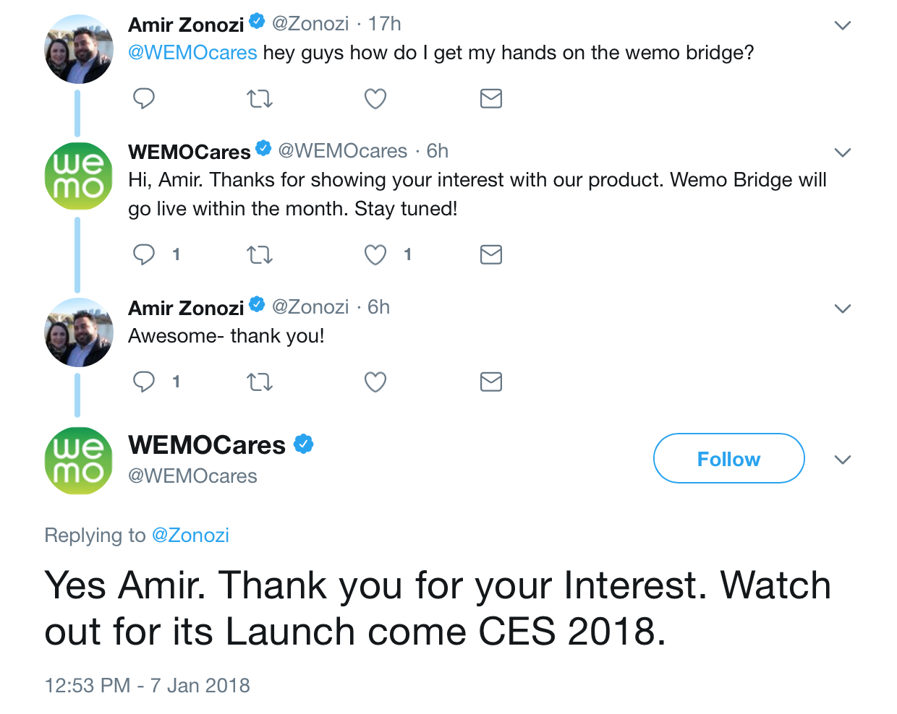Image resolution: width=897 pixels, height=714 pixels.
Task: Expand options menu beside the Follow button
Action: pos(842,460)
